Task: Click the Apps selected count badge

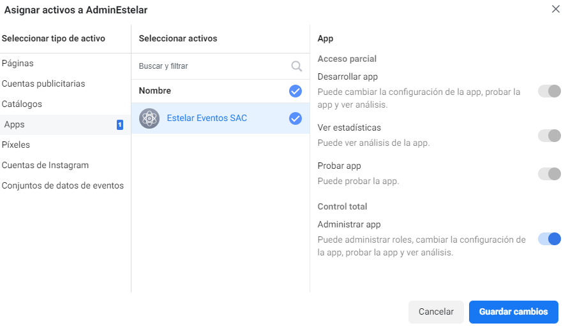Action: (x=119, y=125)
